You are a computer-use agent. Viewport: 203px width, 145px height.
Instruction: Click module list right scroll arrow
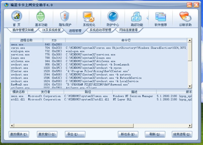point(190,125)
